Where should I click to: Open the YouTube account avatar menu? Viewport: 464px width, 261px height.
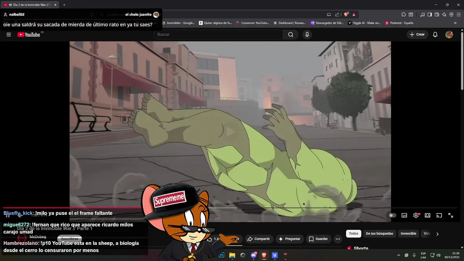tap(449, 34)
